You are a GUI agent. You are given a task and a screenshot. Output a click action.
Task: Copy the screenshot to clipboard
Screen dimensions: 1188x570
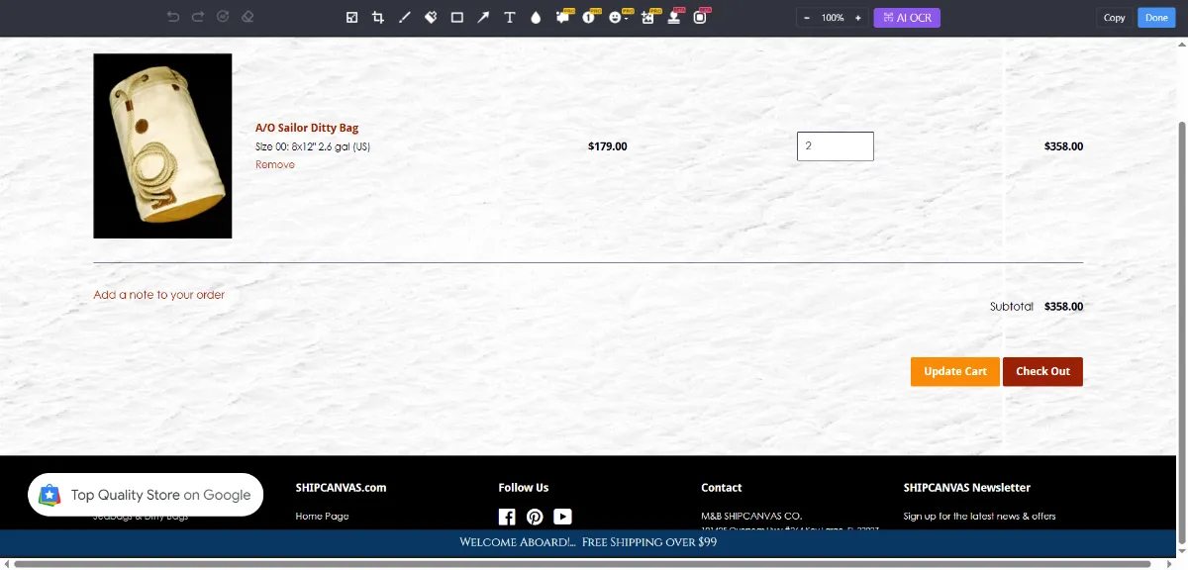(x=1115, y=18)
